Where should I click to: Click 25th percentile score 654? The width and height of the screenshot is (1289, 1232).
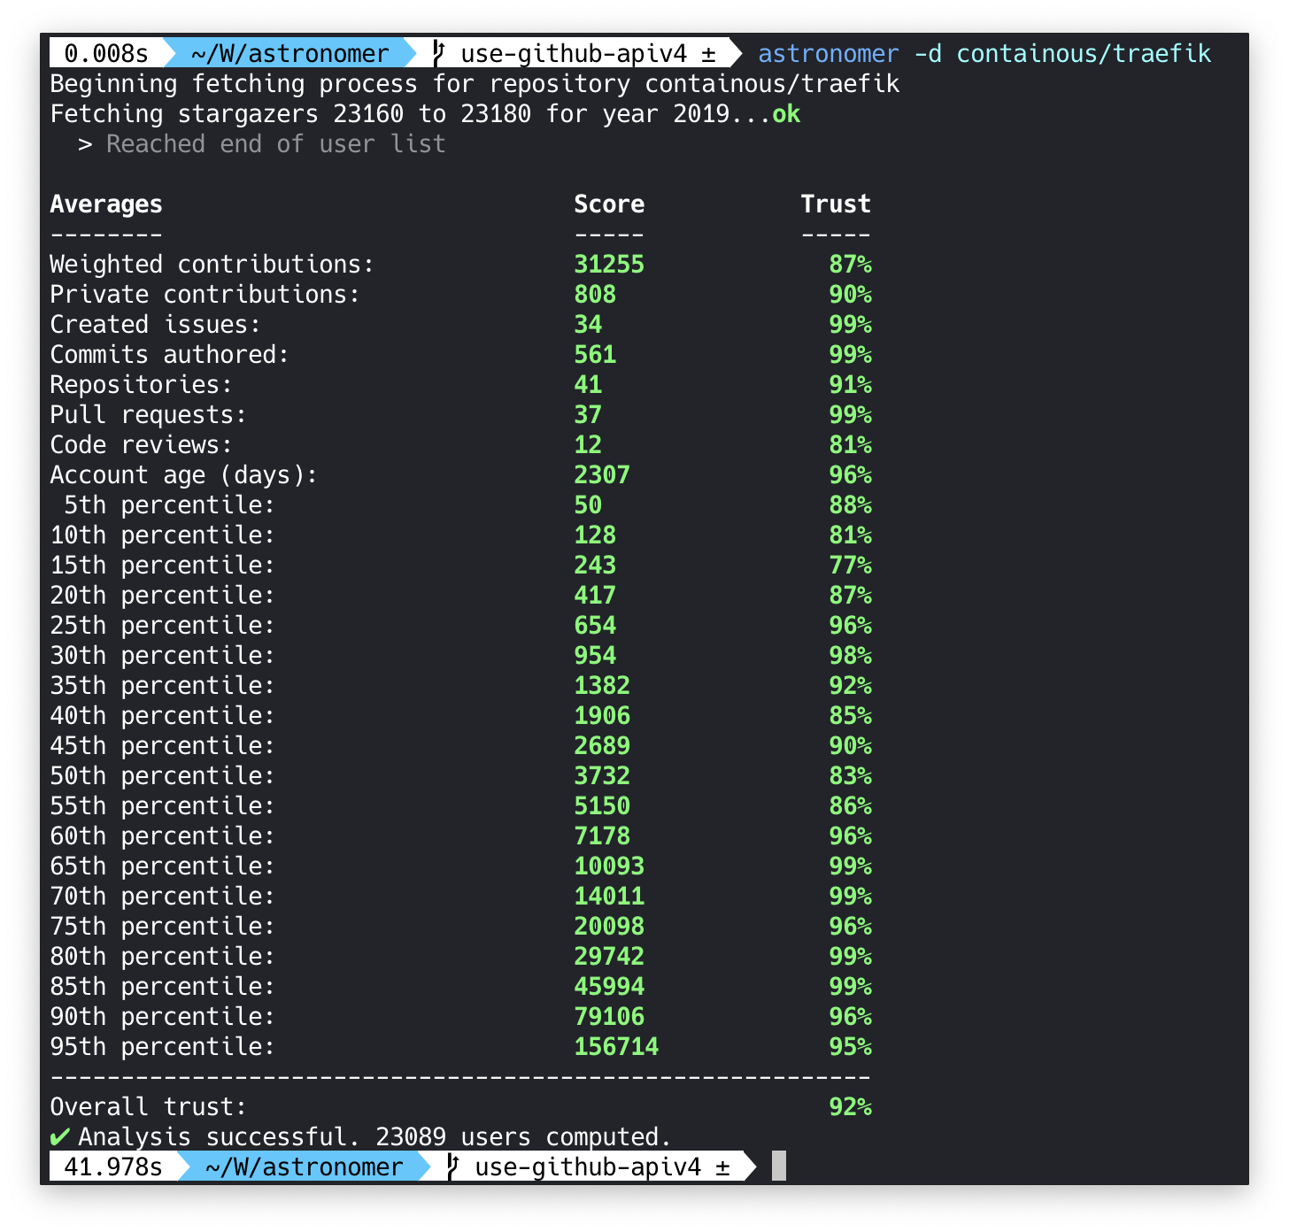(595, 626)
